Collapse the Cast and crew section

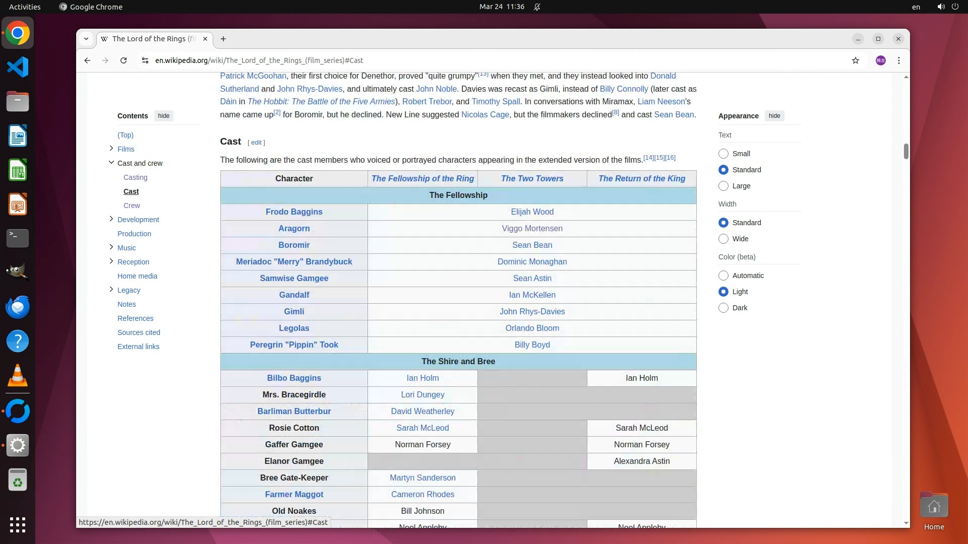point(111,162)
